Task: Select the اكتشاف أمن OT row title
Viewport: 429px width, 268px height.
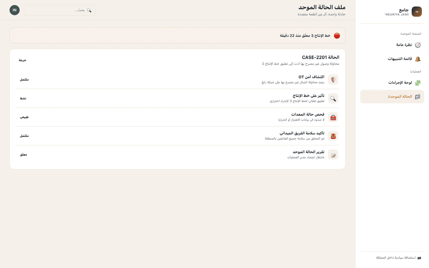Action: (x=311, y=77)
